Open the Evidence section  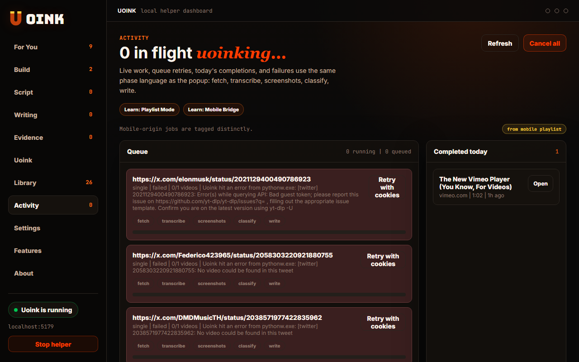[53, 137]
